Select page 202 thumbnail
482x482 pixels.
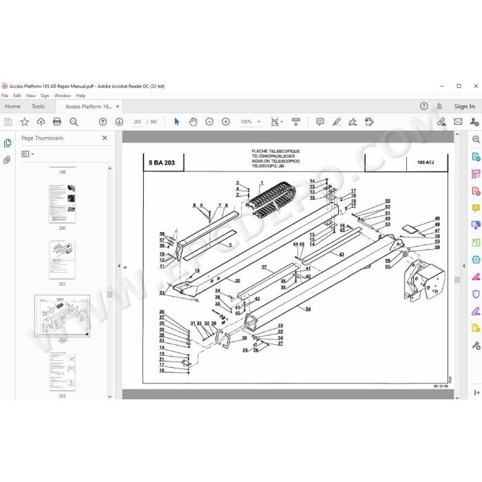tap(62, 315)
